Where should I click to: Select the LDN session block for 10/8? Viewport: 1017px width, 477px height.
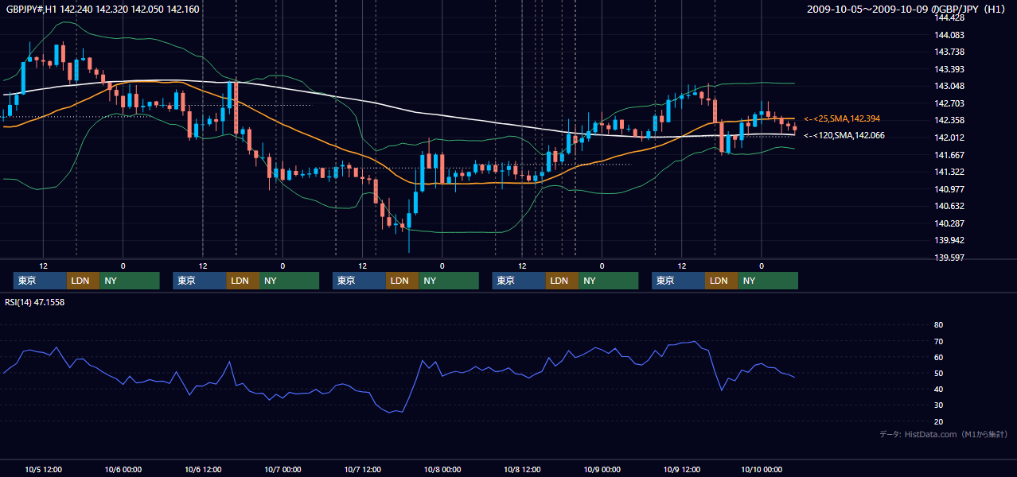point(562,281)
